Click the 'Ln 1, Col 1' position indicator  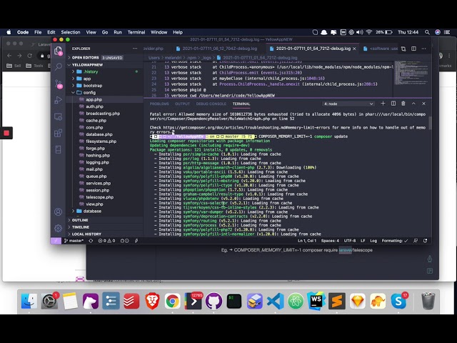[x=307, y=241]
